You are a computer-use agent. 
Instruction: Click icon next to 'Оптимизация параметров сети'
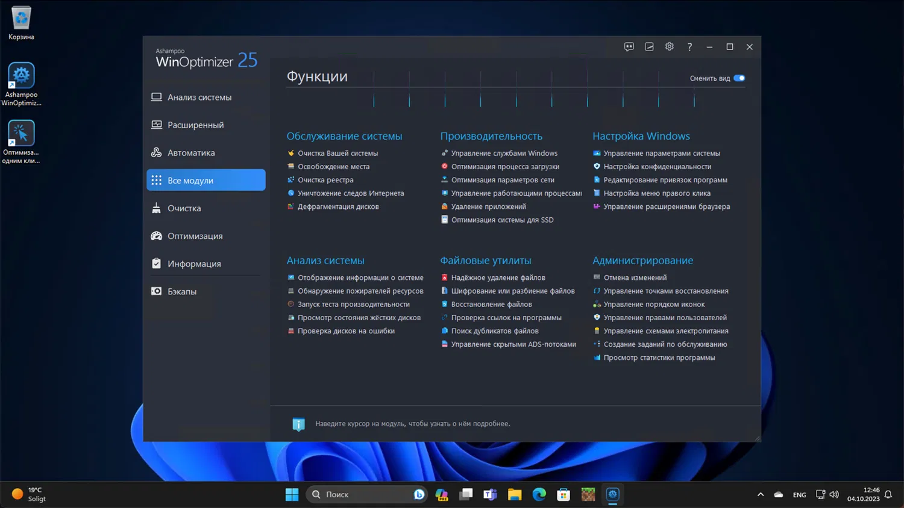click(x=445, y=180)
